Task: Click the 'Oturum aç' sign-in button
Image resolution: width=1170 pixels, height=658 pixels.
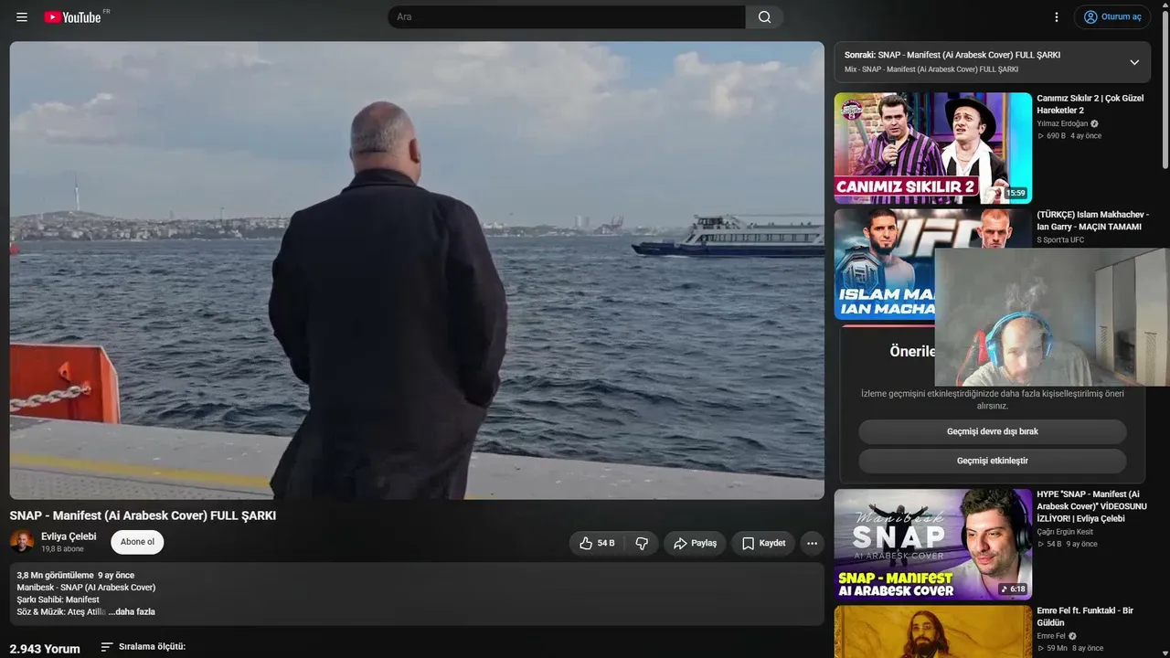Action: click(1113, 17)
